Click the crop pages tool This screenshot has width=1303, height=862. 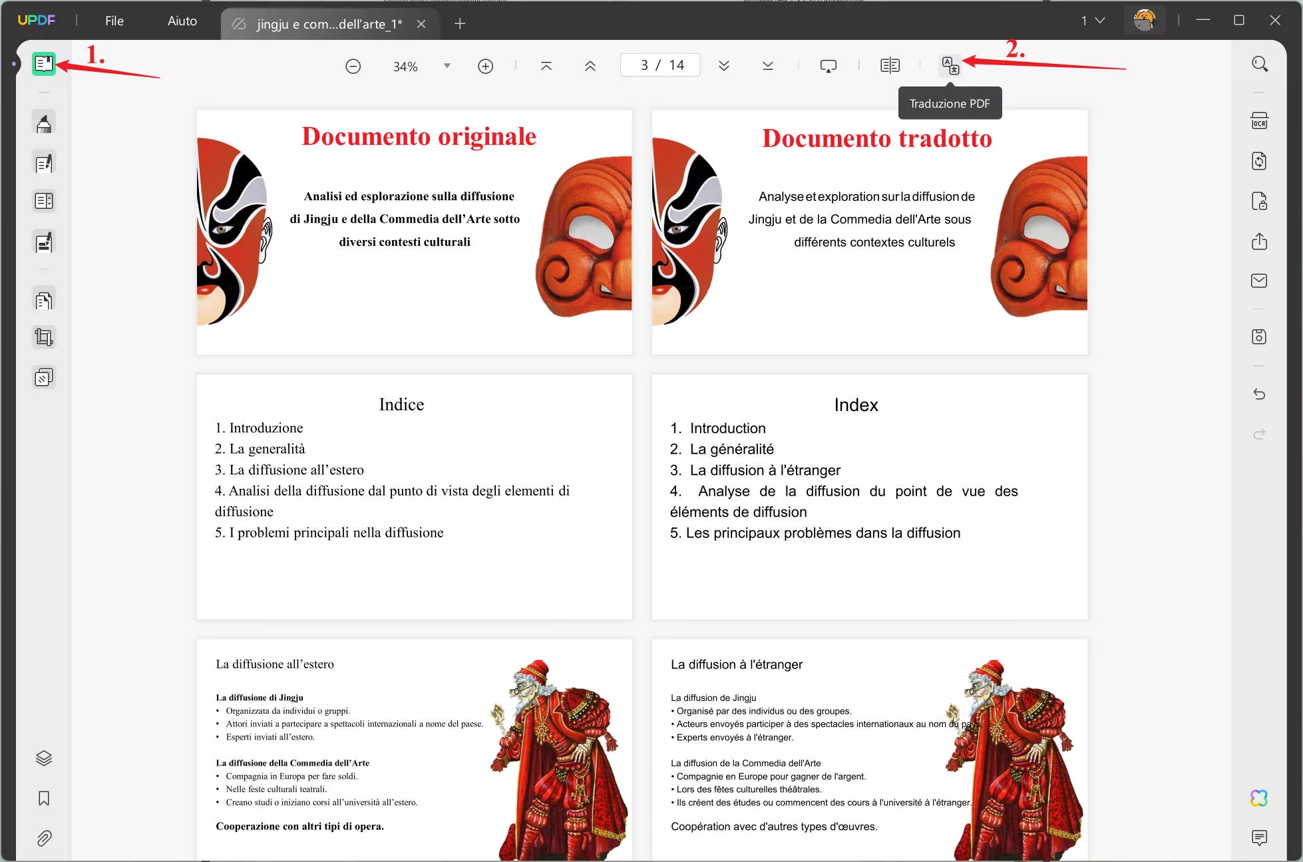[44, 337]
